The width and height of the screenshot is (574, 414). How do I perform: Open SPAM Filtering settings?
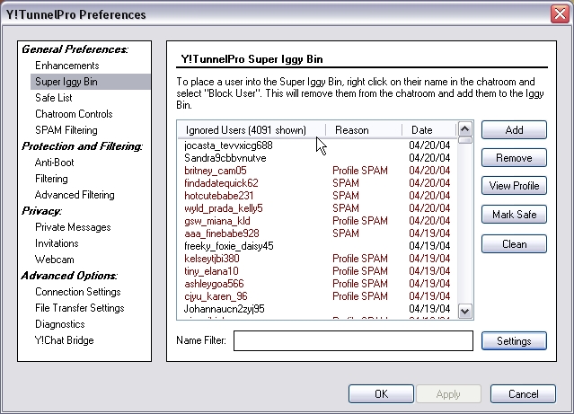[66, 130]
